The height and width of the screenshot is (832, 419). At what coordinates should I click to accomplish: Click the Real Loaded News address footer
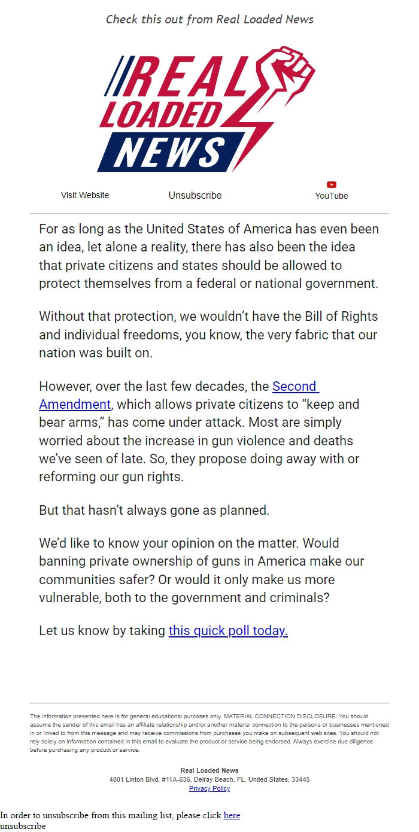(x=209, y=779)
